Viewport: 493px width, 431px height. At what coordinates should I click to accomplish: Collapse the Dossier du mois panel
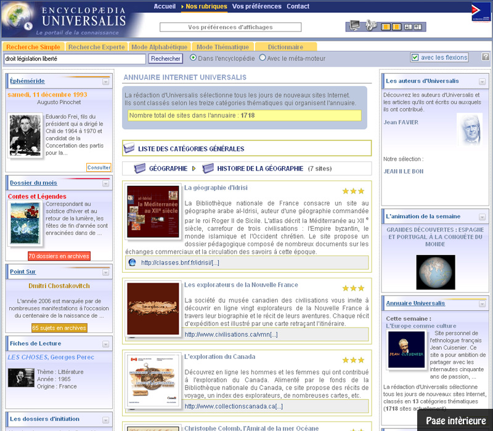[x=105, y=183]
